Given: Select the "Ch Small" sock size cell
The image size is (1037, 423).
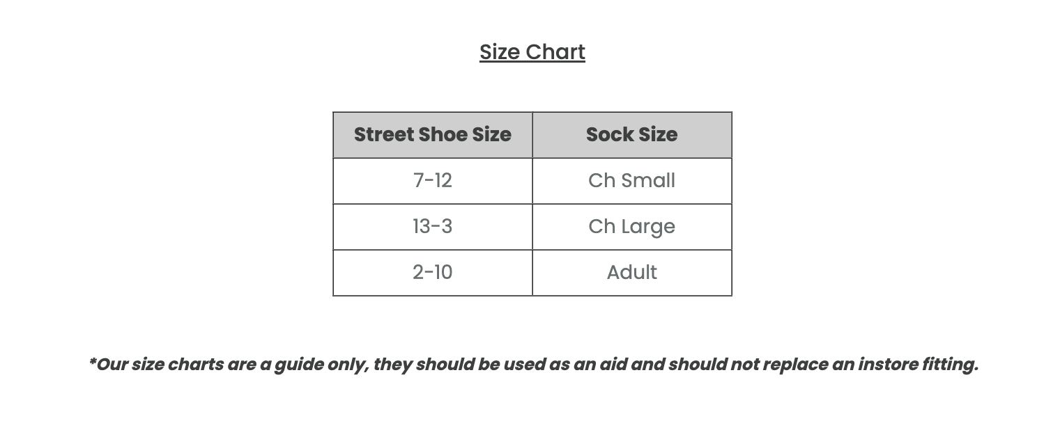Looking at the screenshot, I should point(631,181).
